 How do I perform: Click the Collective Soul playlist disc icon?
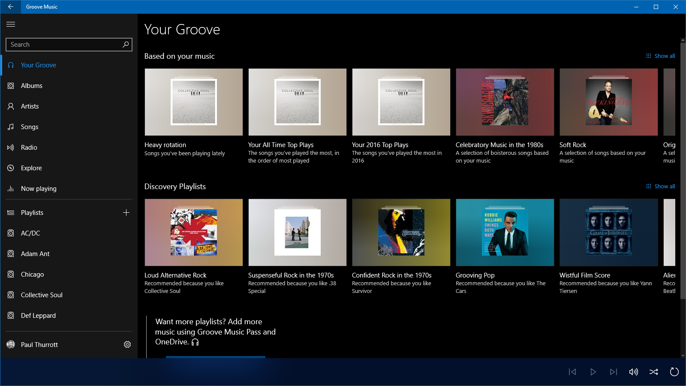tap(11, 295)
